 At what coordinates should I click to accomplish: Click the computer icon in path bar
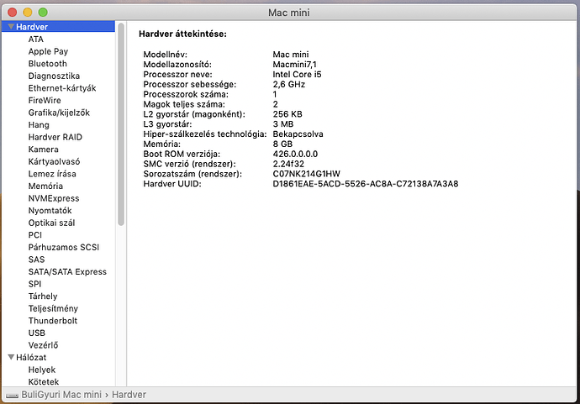(13, 394)
